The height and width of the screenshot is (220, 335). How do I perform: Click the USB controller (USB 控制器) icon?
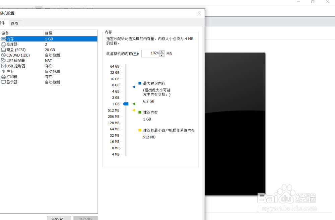[3, 66]
